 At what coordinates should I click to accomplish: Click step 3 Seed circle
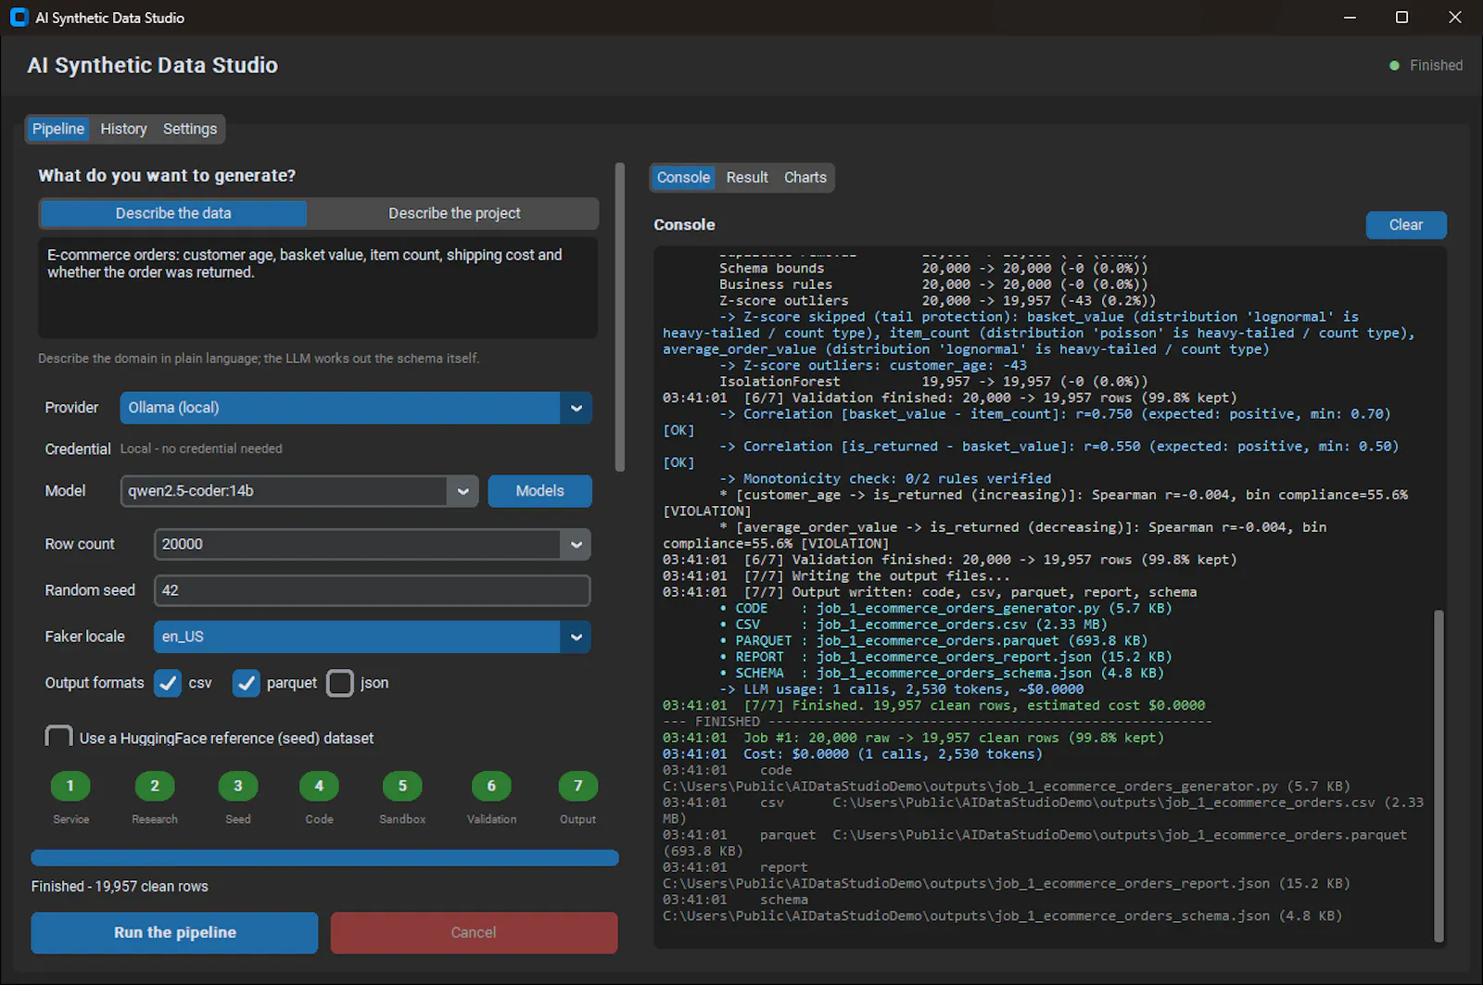pyautogui.click(x=238, y=786)
